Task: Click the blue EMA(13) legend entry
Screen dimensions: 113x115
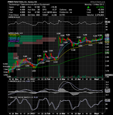Action: pos(14,40)
